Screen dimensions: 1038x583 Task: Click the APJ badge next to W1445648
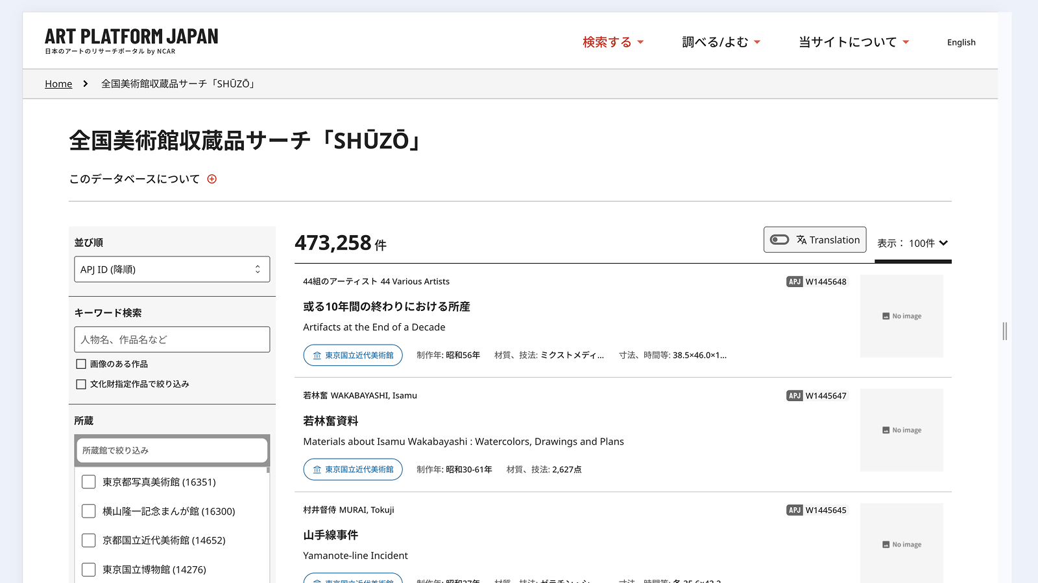coord(795,282)
